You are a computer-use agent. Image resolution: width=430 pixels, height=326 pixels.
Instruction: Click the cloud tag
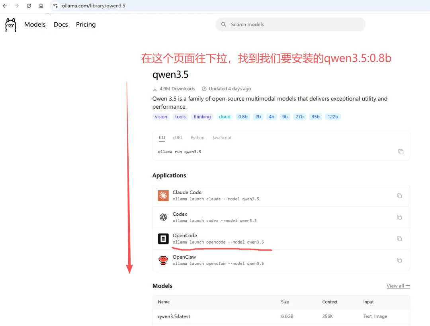click(225, 117)
